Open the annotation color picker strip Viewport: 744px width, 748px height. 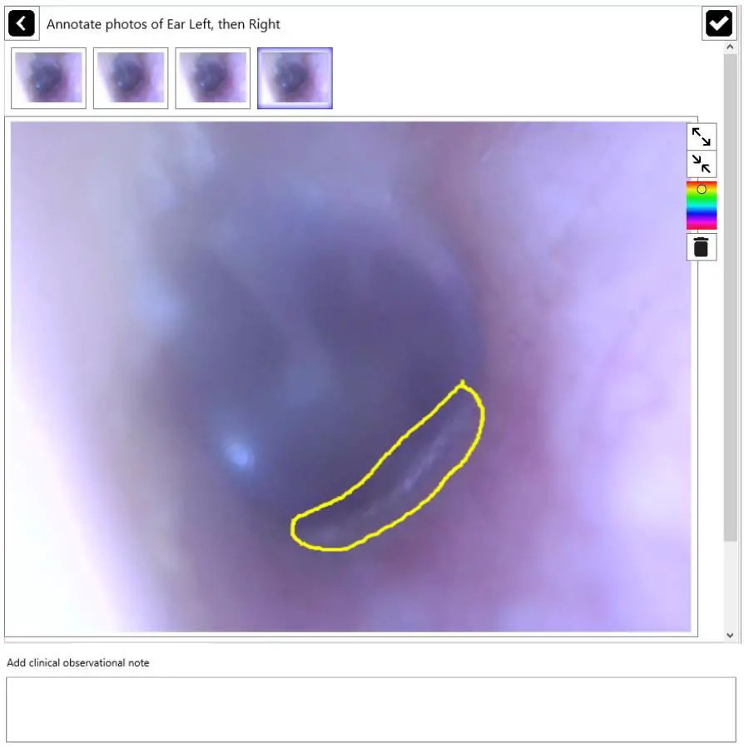(702, 204)
